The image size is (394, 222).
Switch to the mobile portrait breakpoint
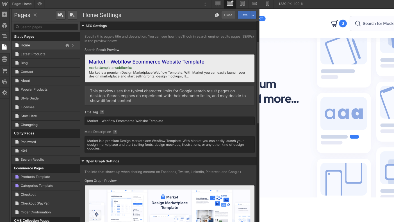coord(267,4)
